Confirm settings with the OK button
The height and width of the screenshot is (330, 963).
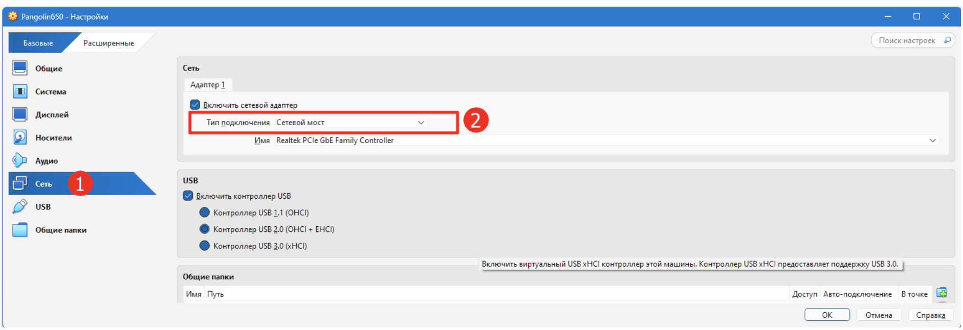point(827,315)
